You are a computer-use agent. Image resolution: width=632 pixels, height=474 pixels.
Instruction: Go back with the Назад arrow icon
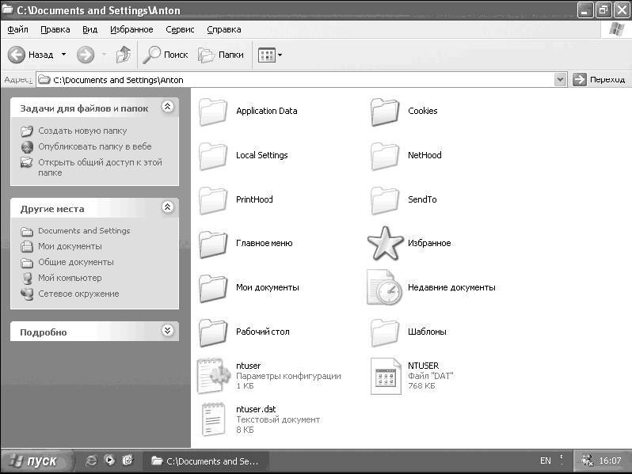pyautogui.click(x=17, y=55)
